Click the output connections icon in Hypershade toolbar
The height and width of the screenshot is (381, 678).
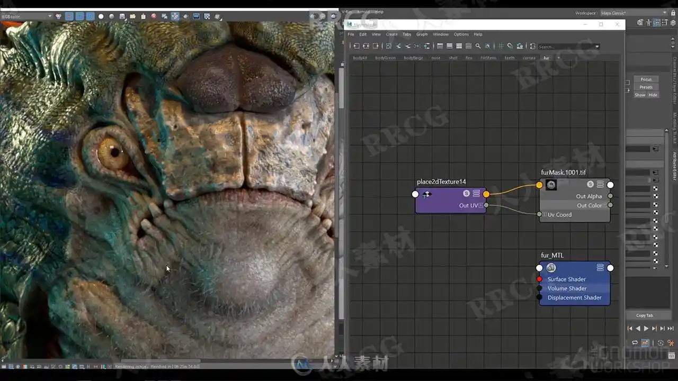tap(376, 46)
